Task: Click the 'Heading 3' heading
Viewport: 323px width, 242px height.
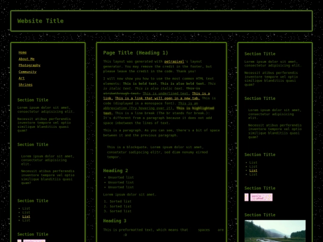Action: (x=115, y=221)
